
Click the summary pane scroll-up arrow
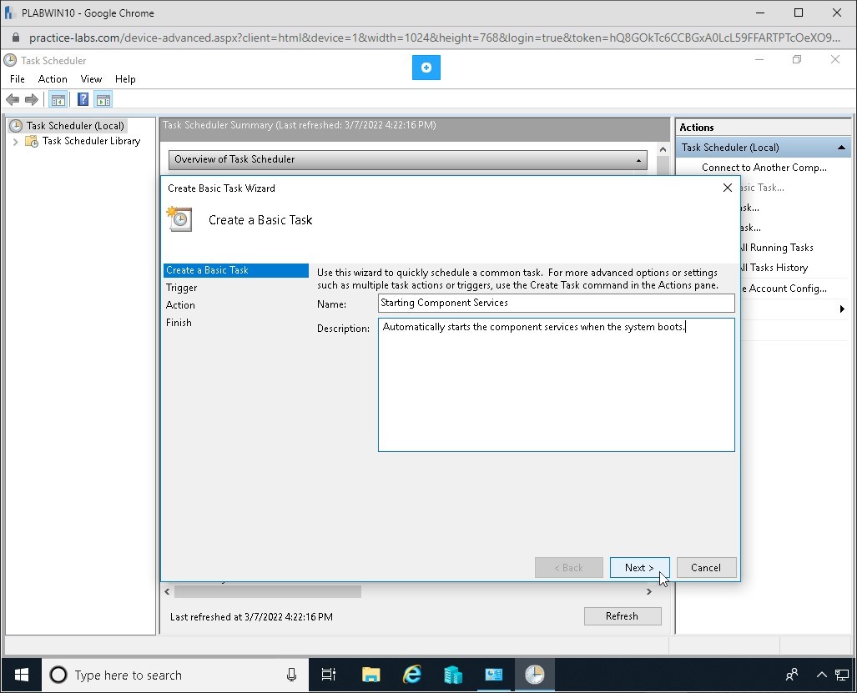[663, 149]
